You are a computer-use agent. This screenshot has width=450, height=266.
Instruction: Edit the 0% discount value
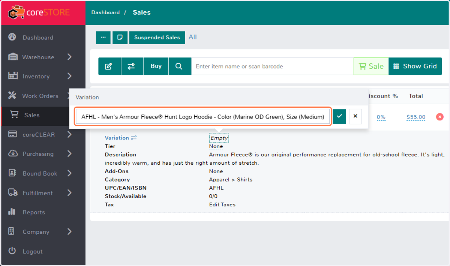click(x=381, y=117)
